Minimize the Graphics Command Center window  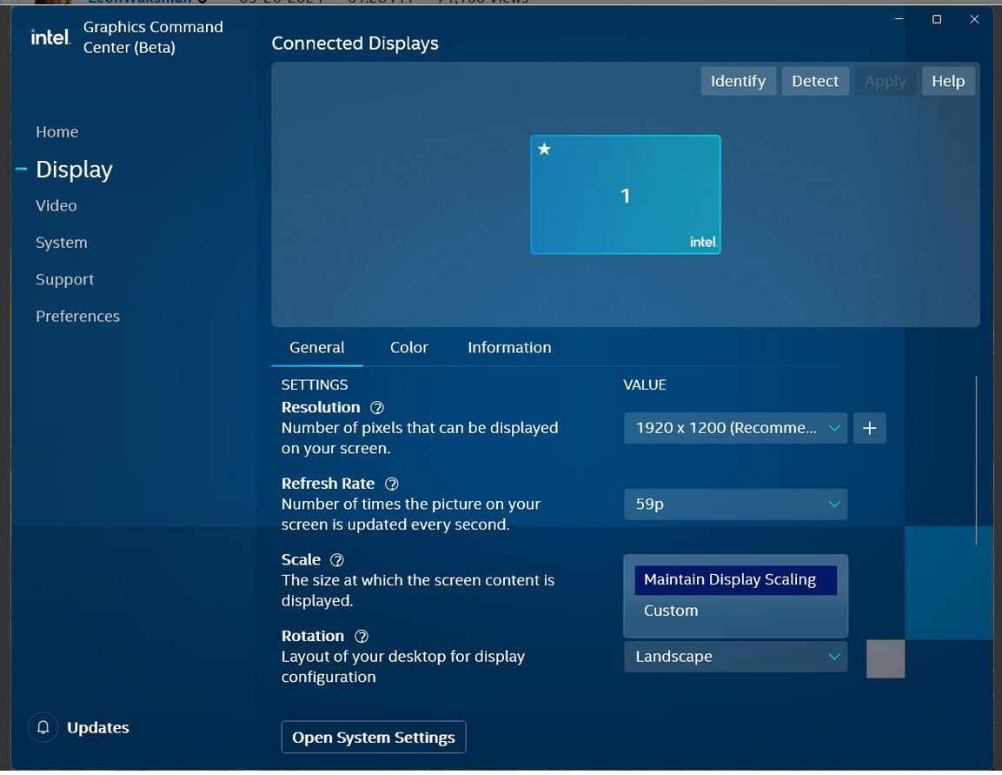coord(899,19)
